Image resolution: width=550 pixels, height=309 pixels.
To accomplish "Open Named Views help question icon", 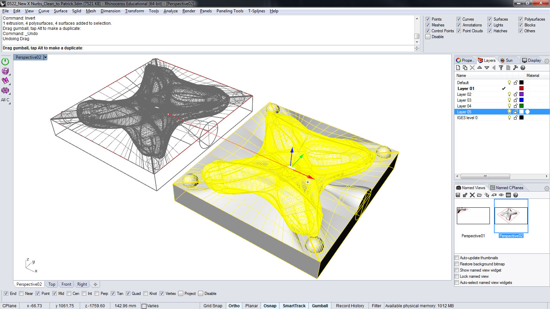I will point(516,195).
